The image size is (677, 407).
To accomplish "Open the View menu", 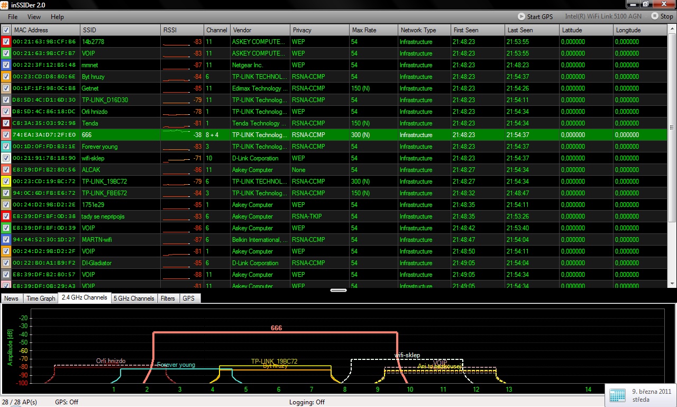I will click(34, 17).
